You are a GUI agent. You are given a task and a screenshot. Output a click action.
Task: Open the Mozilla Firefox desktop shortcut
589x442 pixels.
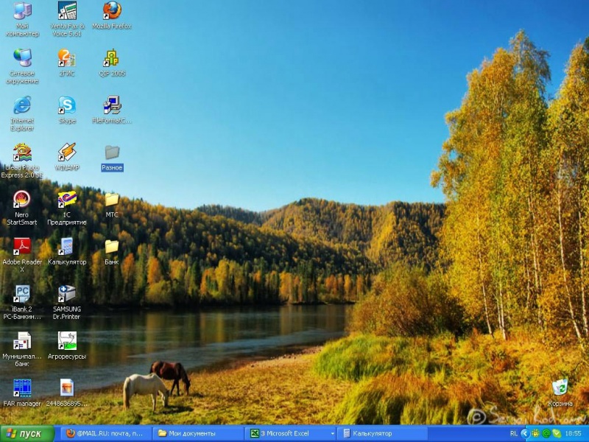pyautogui.click(x=112, y=11)
